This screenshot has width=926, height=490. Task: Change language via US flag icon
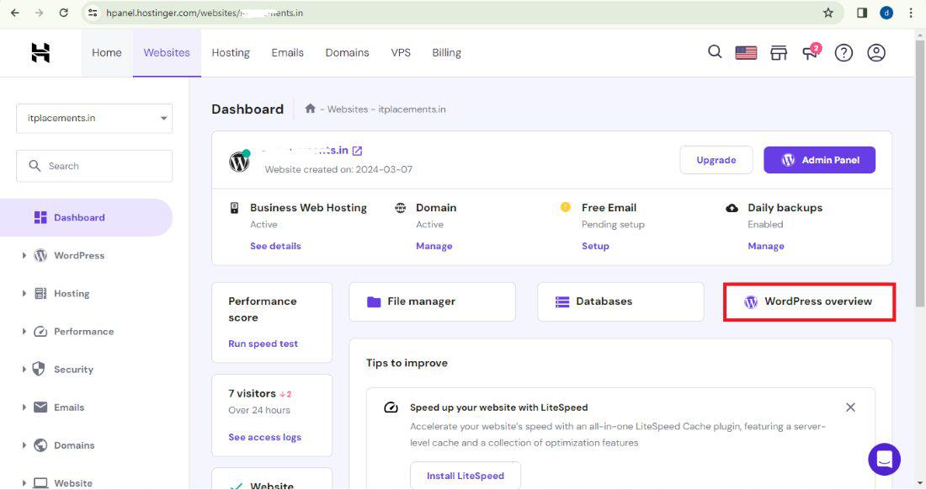pyautogui.click(x=746, y=52)
